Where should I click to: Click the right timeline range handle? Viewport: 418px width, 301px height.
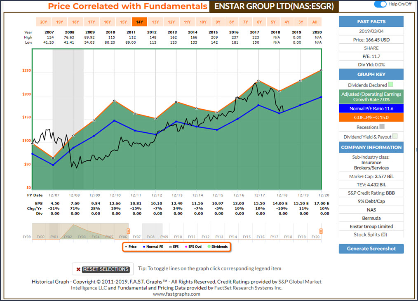(321, 231)
